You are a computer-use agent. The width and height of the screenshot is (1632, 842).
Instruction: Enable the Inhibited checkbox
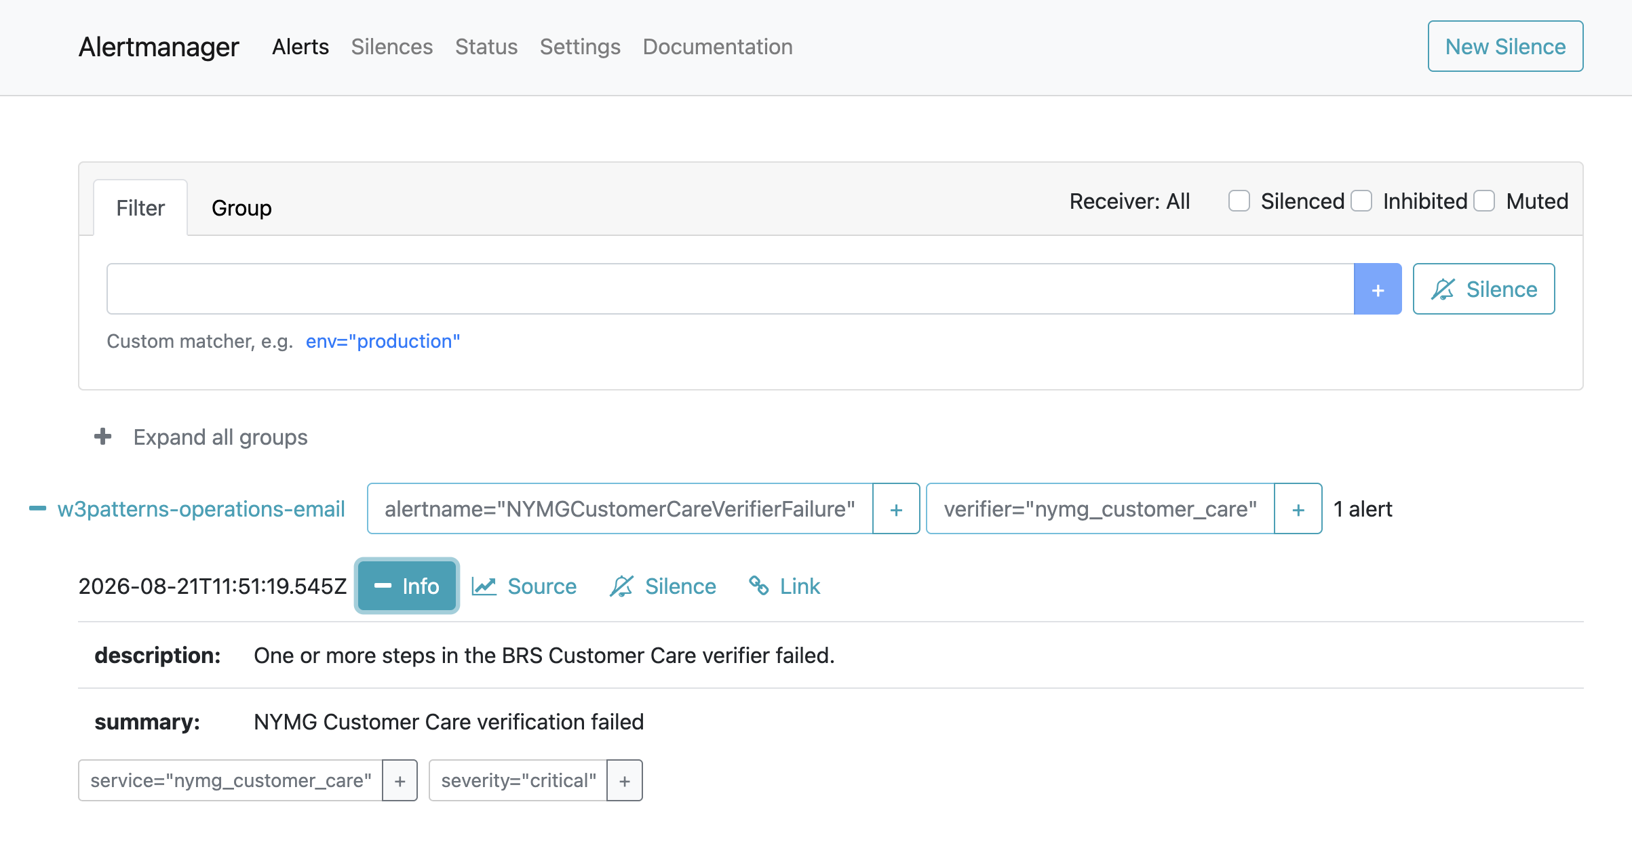click(x=1361, y=201)
